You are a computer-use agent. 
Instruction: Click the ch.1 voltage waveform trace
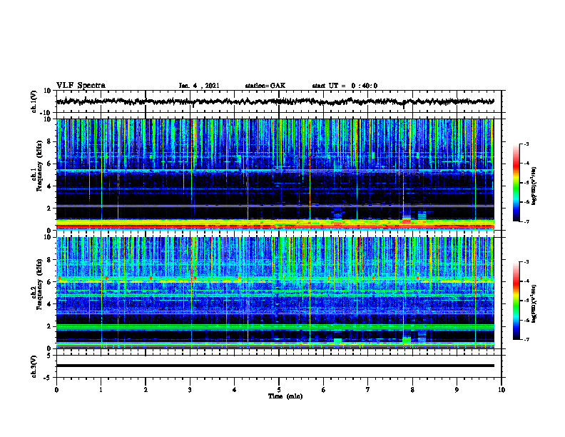(275, 101)
